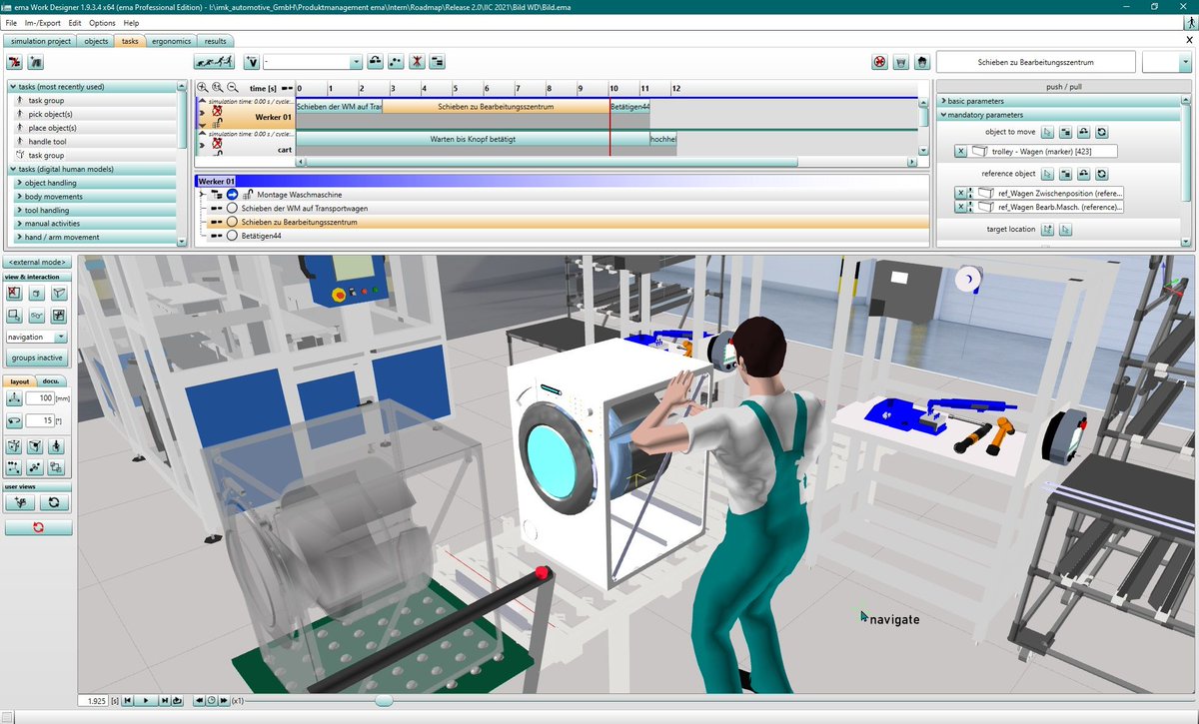This screenshot has height=724, width=1199.
Task: Open the navigation mode dropdown
Action: click(59, 338)
